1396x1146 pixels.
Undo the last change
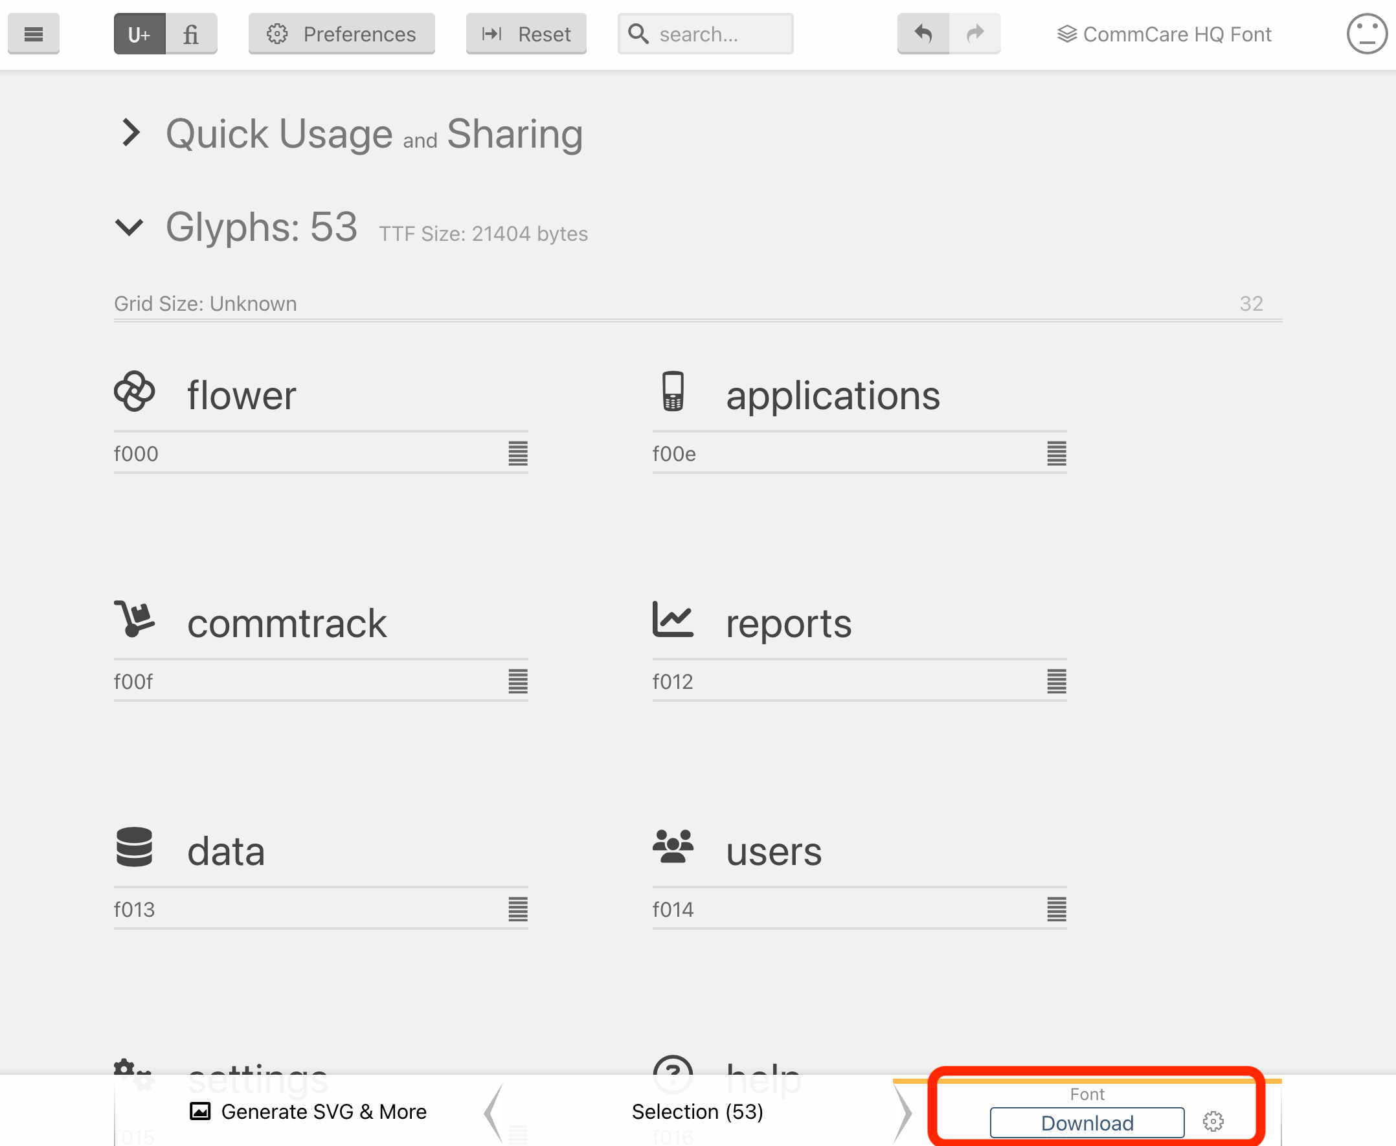click(x=923, y=34)
